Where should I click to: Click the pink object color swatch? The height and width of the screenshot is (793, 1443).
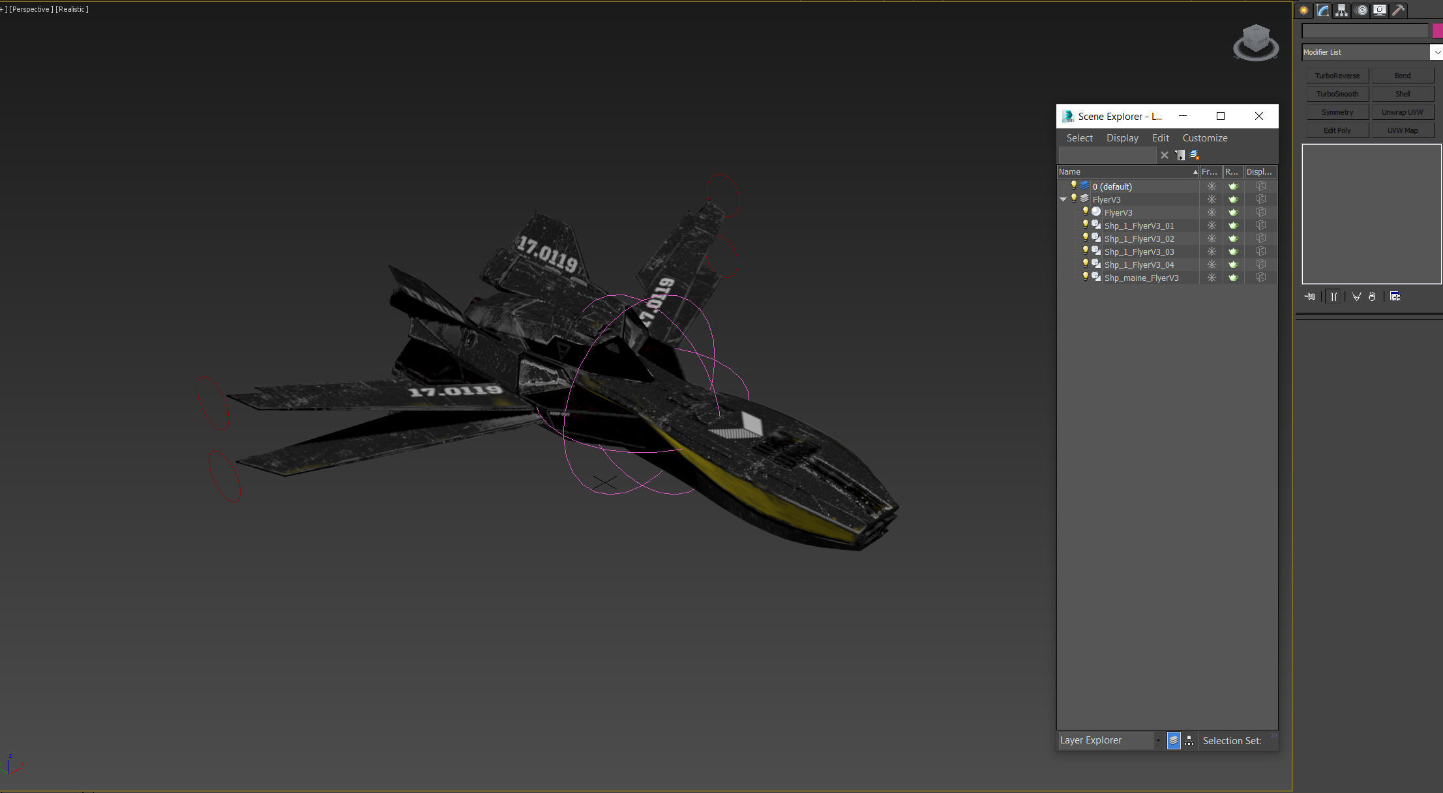pyautogui.click(x=1437, y=30)
